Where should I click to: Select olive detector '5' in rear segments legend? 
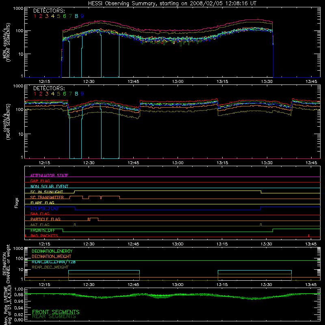pyautogui.click(x=58, y=94)
